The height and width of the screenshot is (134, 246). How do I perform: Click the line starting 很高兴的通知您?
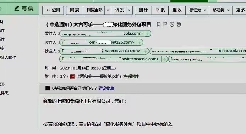(x=108, y=124)
